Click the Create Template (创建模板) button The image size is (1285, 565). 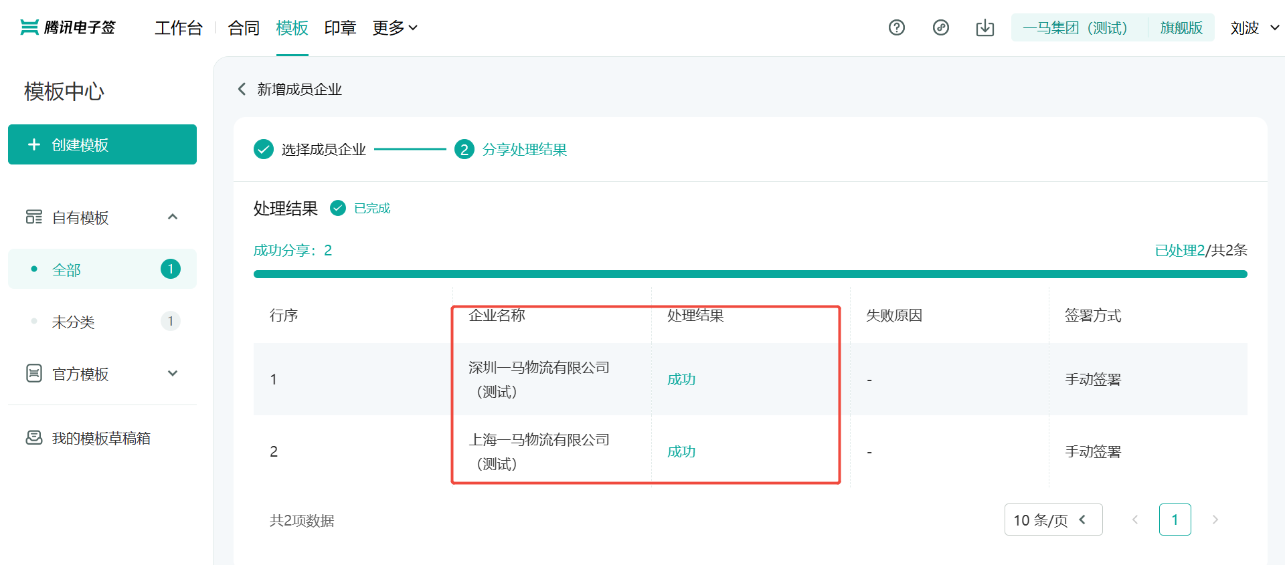coord(102,144)
